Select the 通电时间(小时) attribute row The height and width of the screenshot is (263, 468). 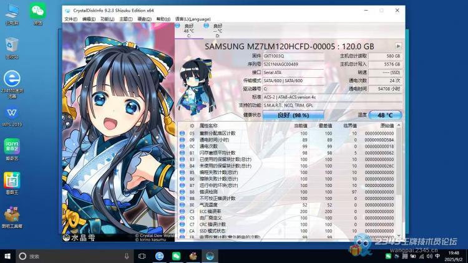[x=287, y=140]
